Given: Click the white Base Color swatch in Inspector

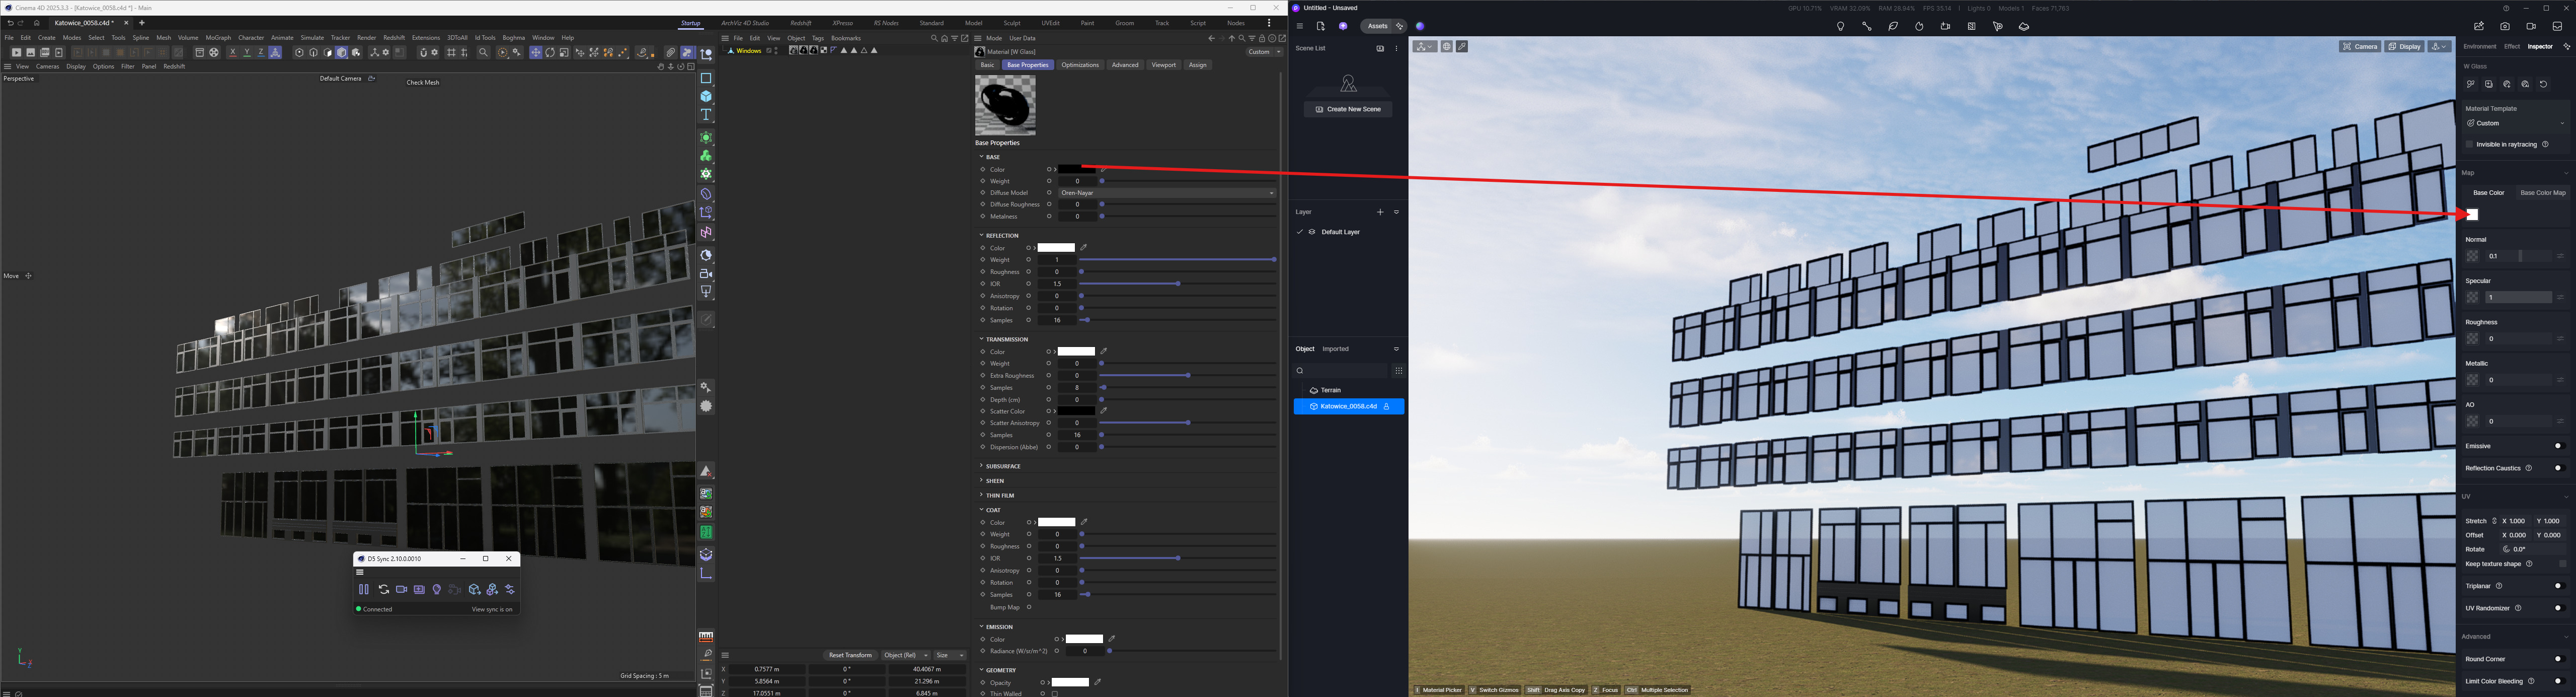Looking at the screenshot, I should pos(2472,216).
